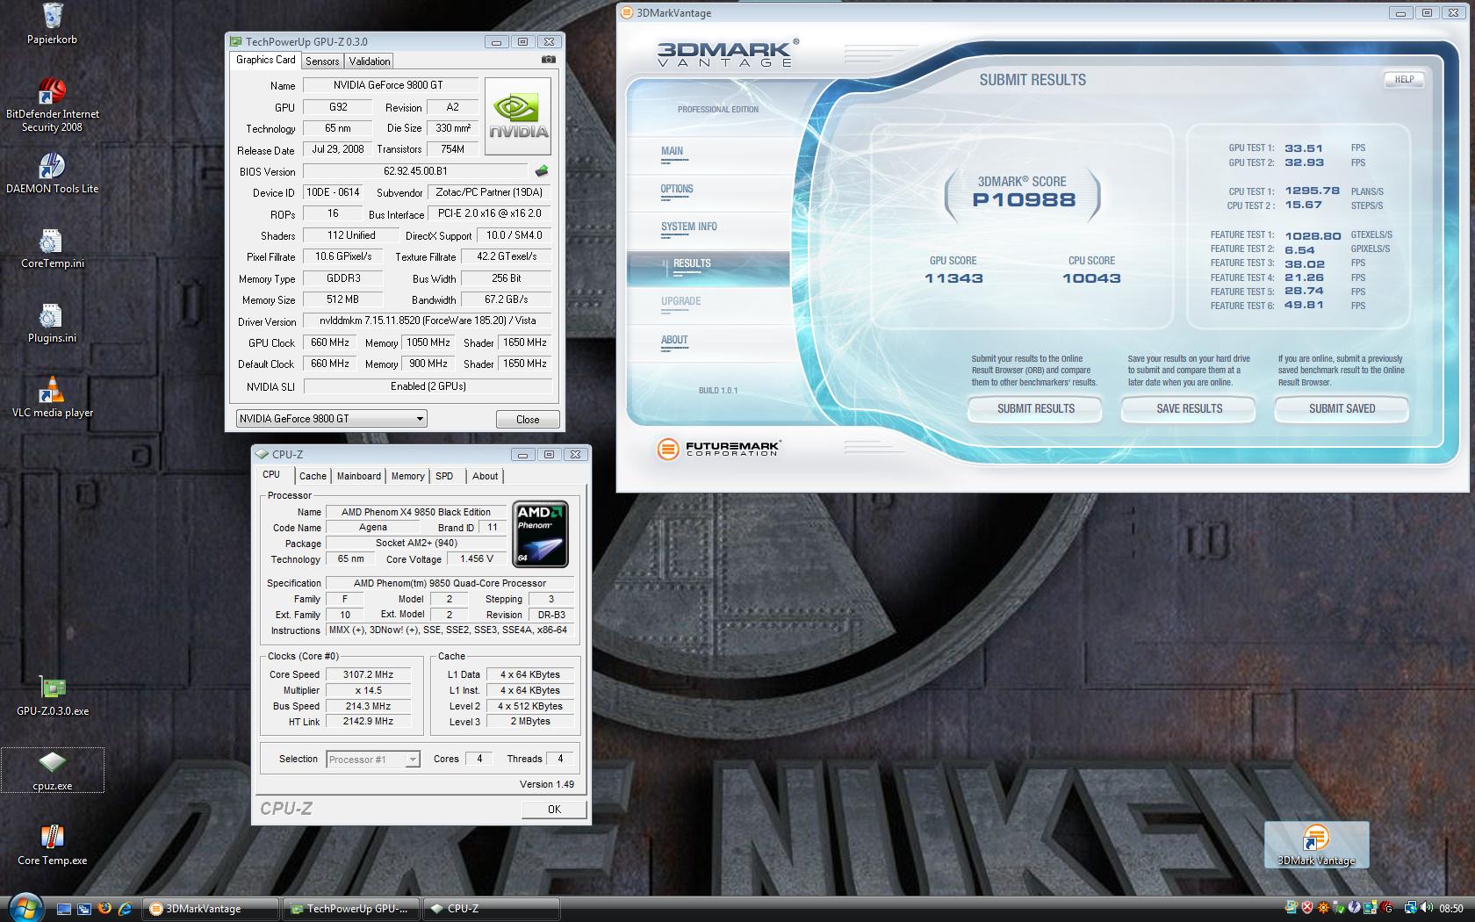Switch to the Cache tab in CPU-Z
This screenshot has width=1475, height=922.
pos(313,476)
